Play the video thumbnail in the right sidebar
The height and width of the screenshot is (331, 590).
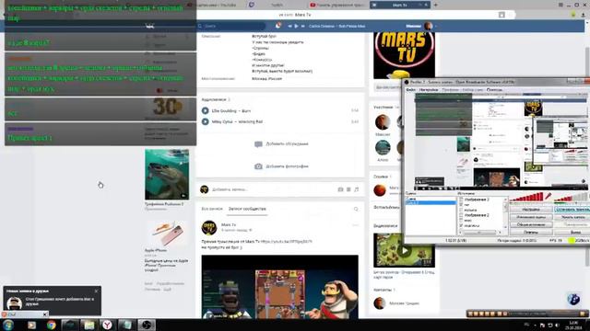pos(404,250)
